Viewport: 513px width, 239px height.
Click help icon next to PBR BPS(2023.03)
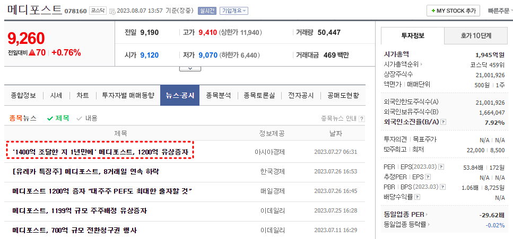coord(443,187)
